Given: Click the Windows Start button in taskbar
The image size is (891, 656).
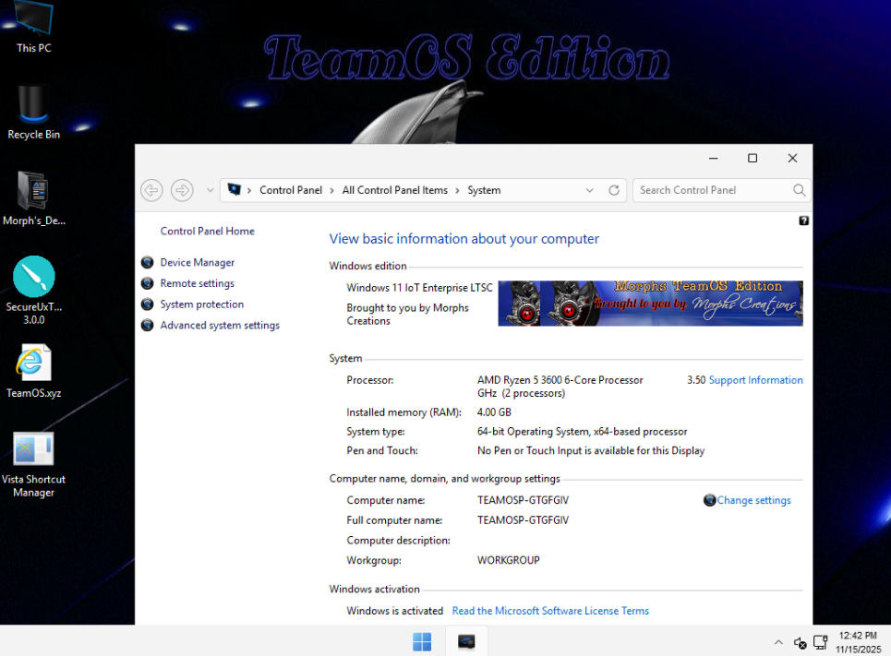Looking at the screenshot, I should tap(421, 641).
